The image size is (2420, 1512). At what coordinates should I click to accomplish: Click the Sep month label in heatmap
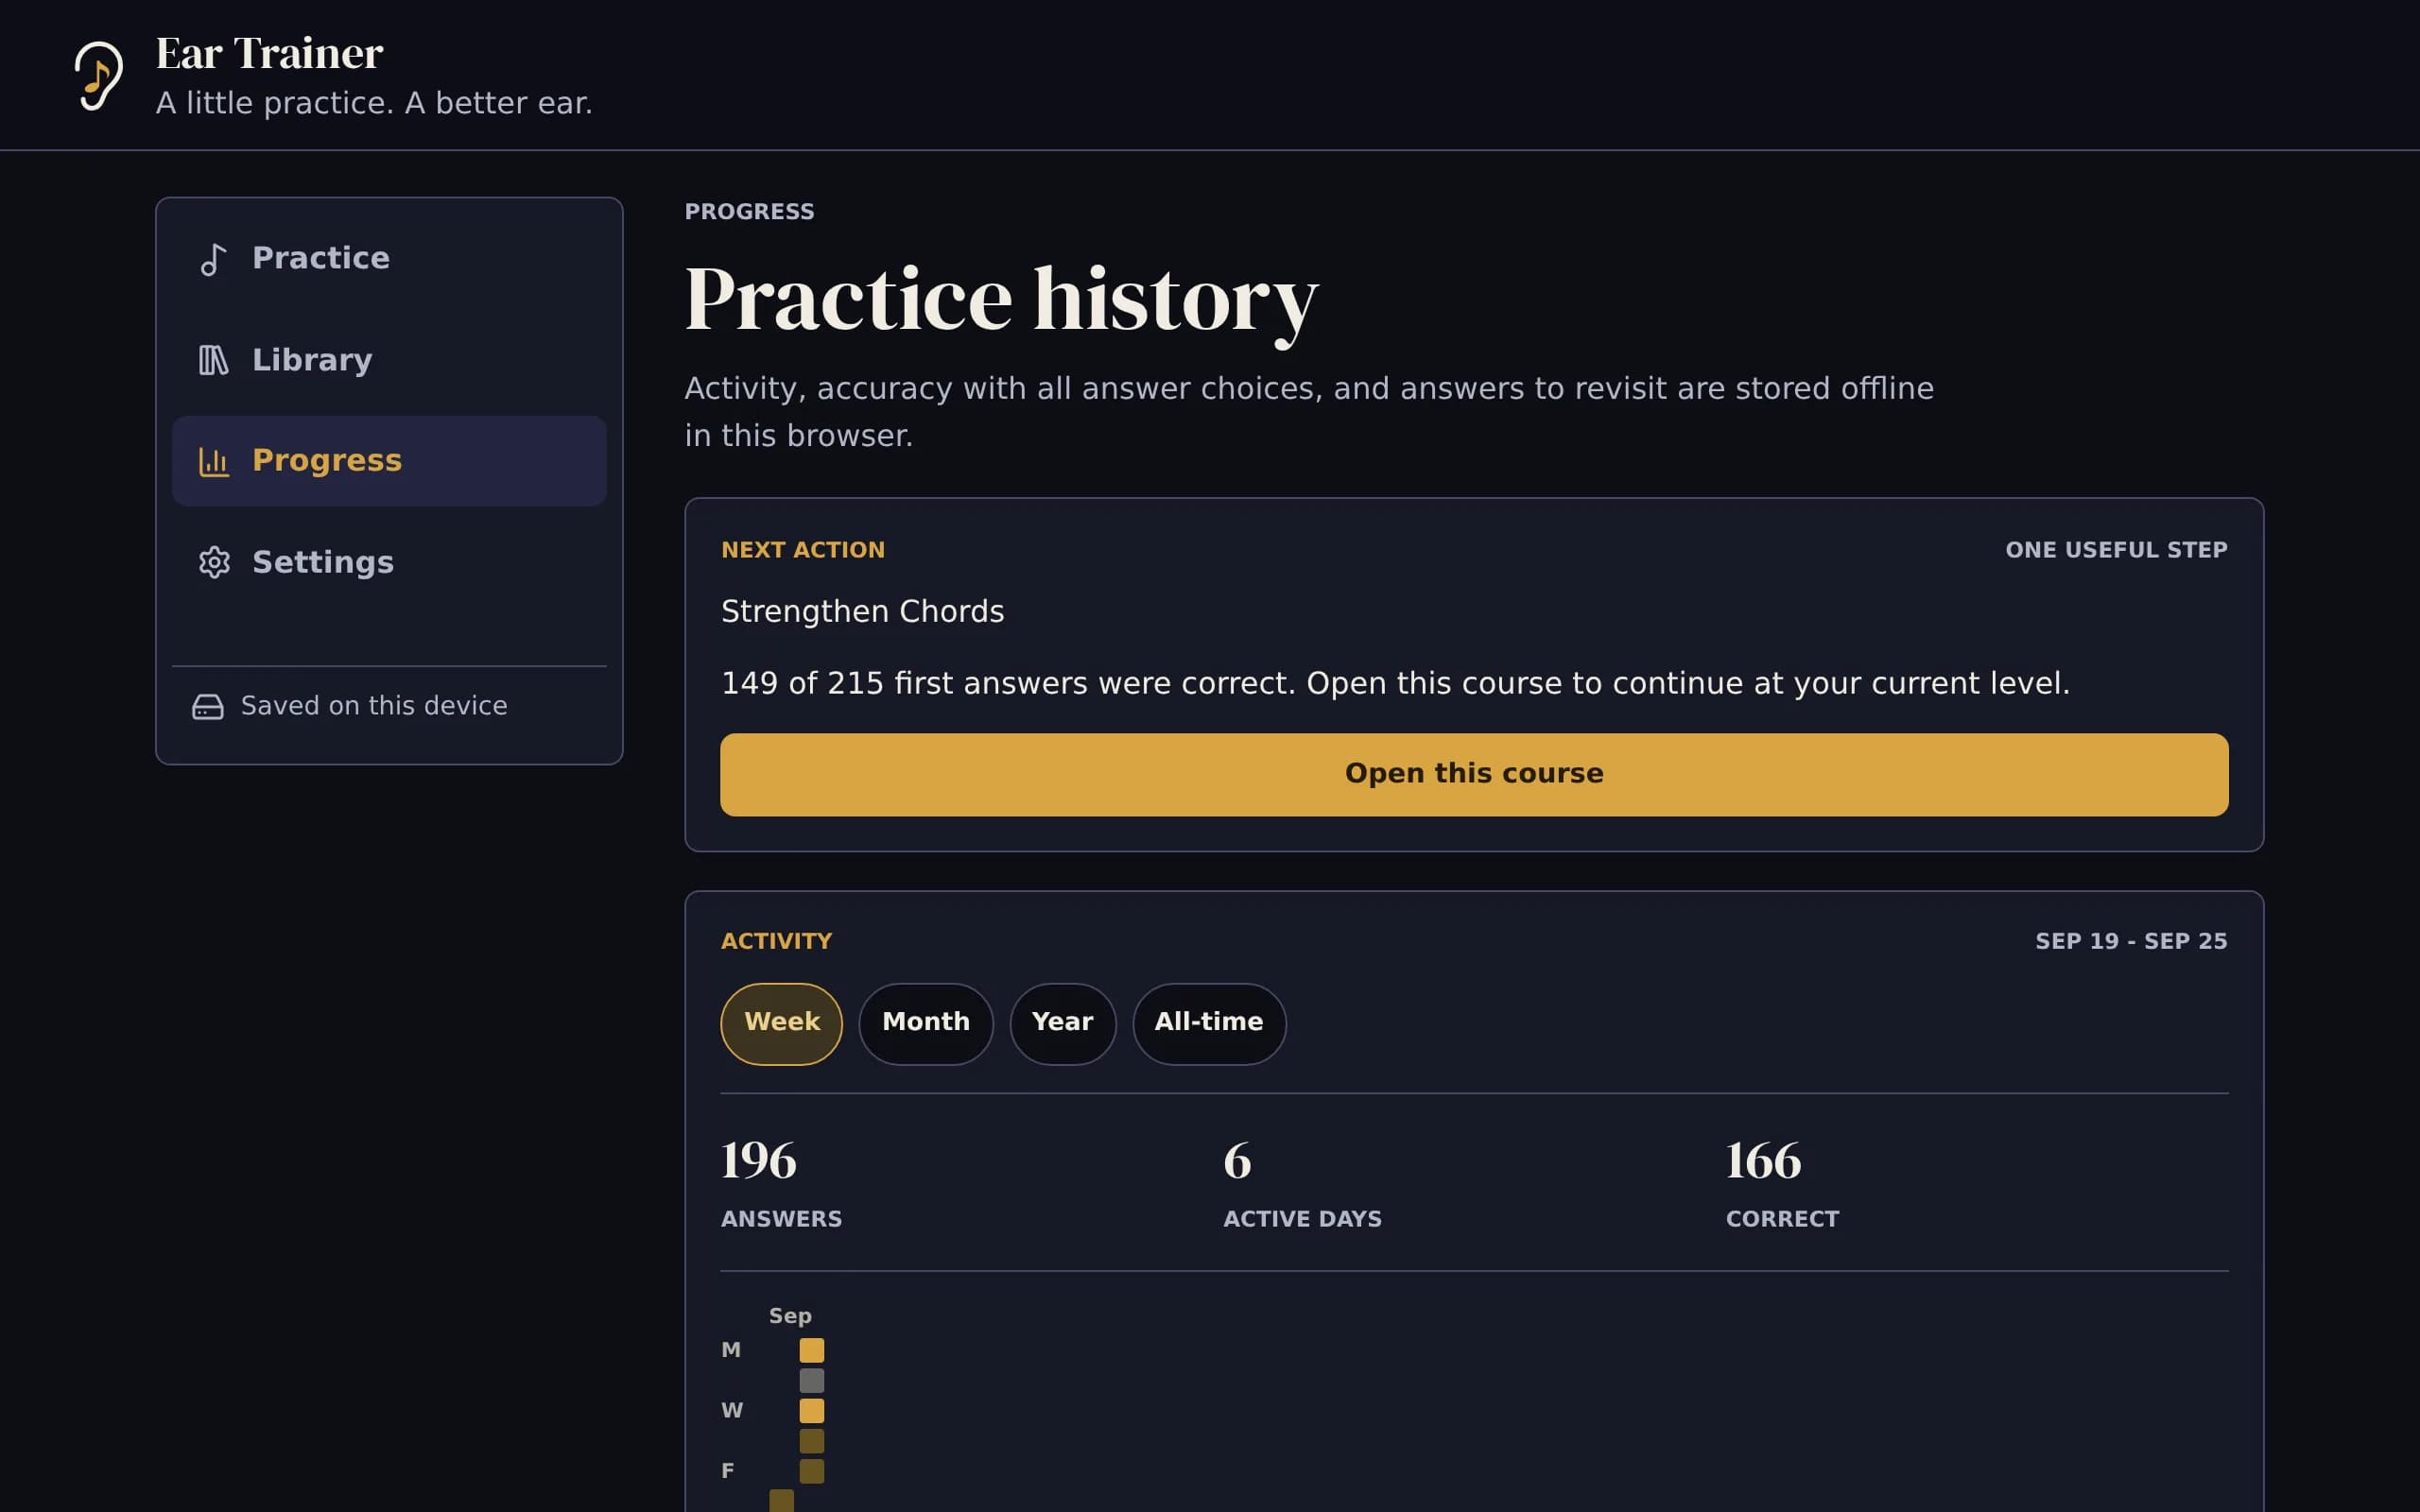pyautogui.click(x=790, y=1316)
